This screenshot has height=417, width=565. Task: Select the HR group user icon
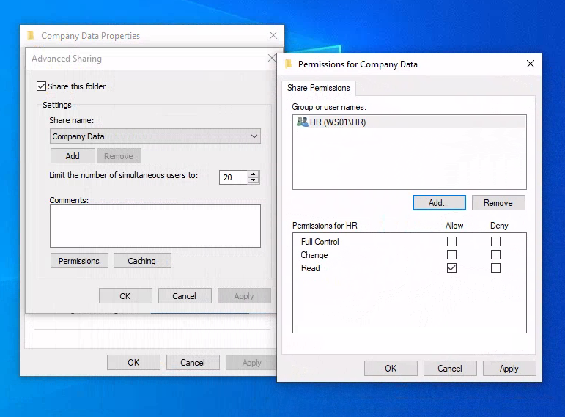(302, 122)
